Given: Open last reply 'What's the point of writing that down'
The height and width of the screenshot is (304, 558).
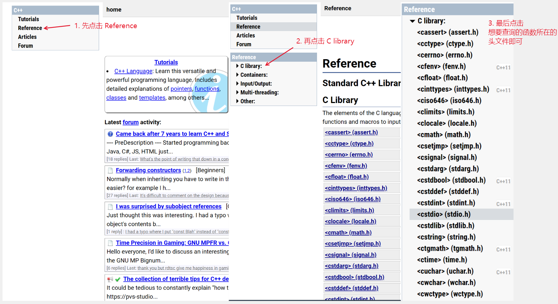Looking at the screenshot, I should point(184,159).
